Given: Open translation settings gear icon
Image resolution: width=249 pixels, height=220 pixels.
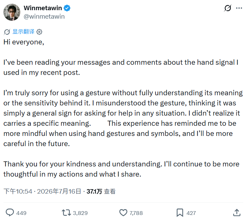Looking at the screenshot, I should 39,32.
